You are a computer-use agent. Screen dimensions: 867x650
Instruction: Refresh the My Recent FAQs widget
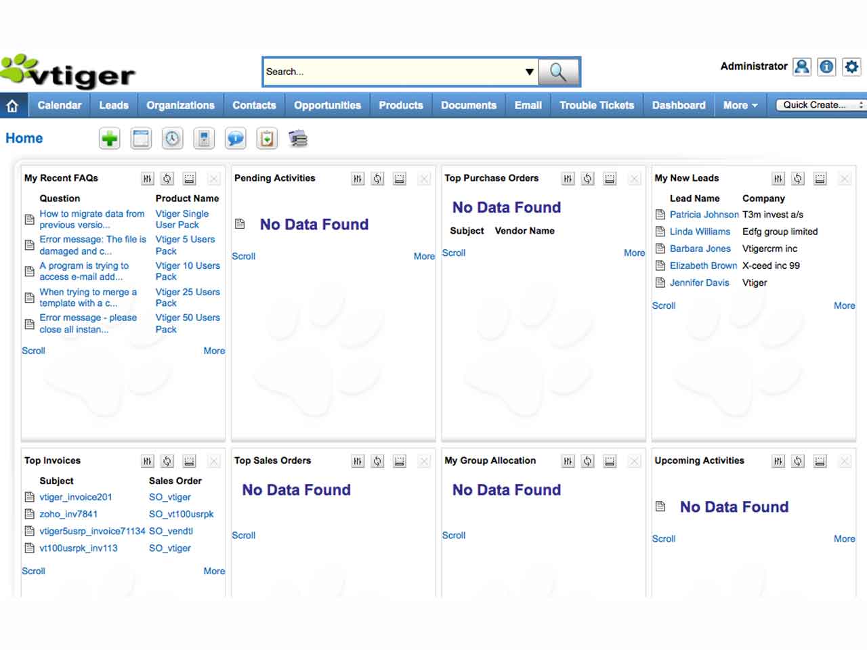pos(167,179)
